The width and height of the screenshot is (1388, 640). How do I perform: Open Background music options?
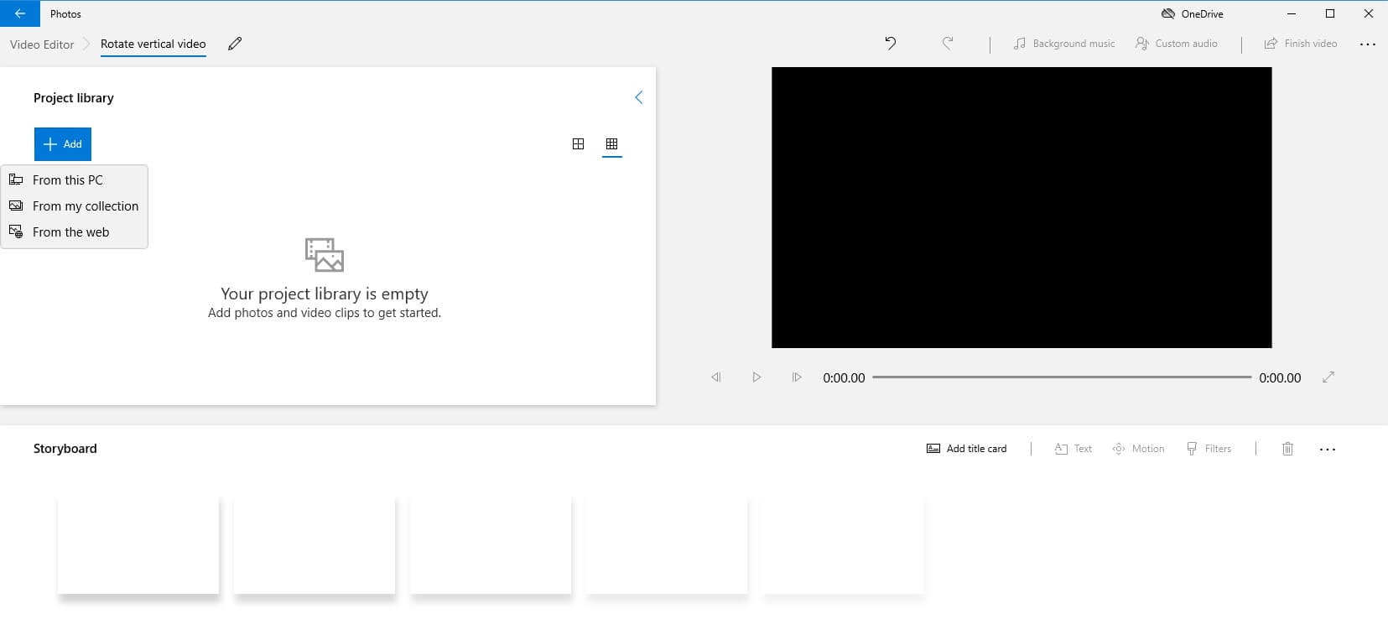tap(1063, 43)
